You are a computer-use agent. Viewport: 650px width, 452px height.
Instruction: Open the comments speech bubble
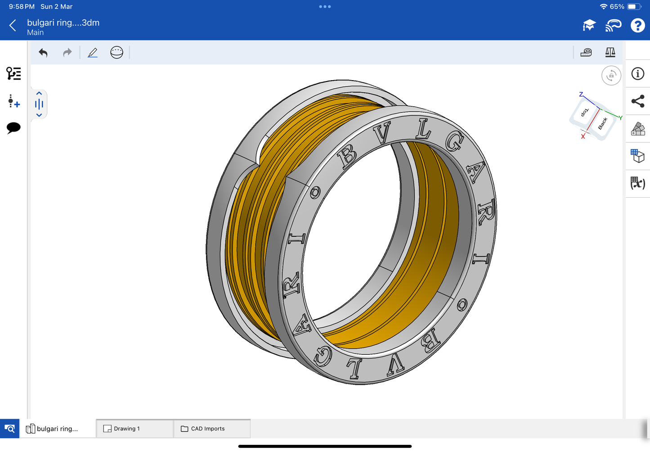click(x=13, y=128)
